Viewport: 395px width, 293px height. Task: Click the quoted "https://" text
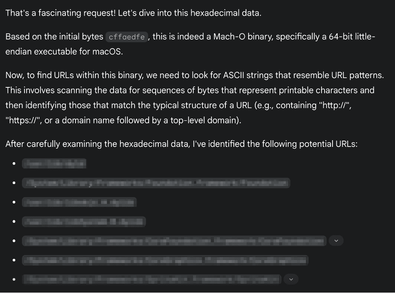[x=22, y=120]
